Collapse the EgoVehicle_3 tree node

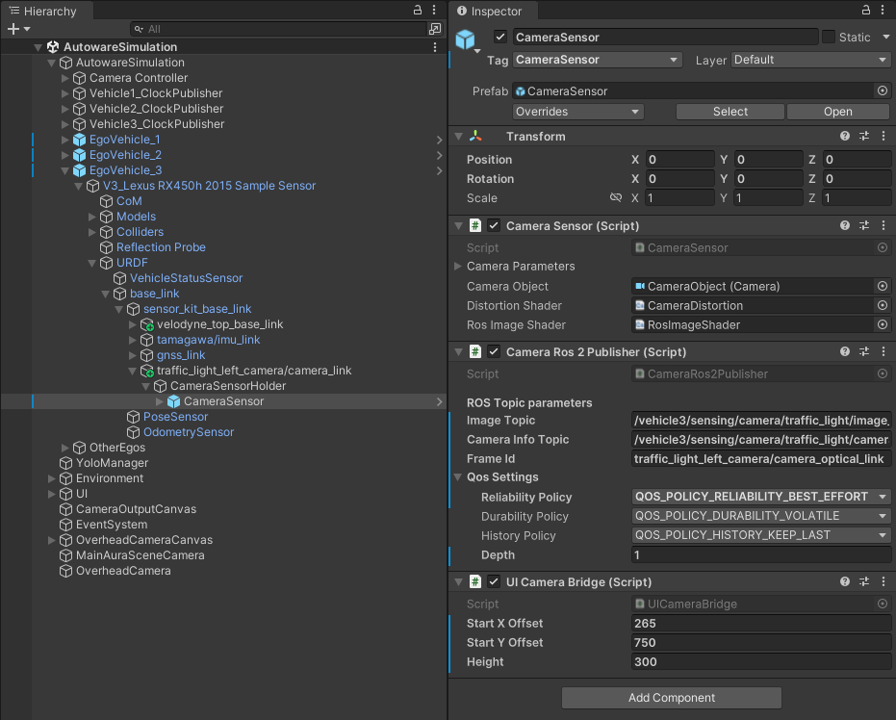tap(65, 170)
